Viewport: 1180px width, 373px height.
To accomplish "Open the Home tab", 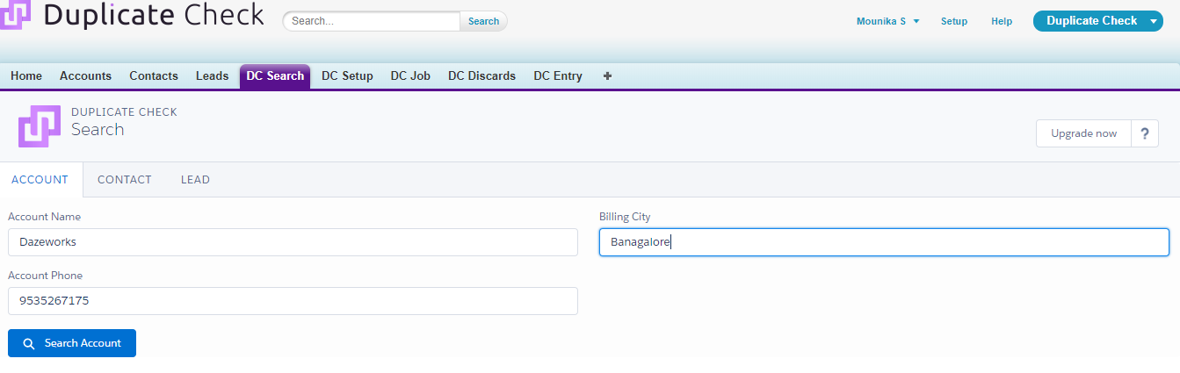I will click(26, 76).
